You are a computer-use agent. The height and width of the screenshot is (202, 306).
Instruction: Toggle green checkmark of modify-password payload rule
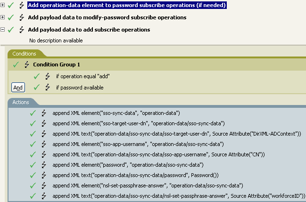click(11, 17)
